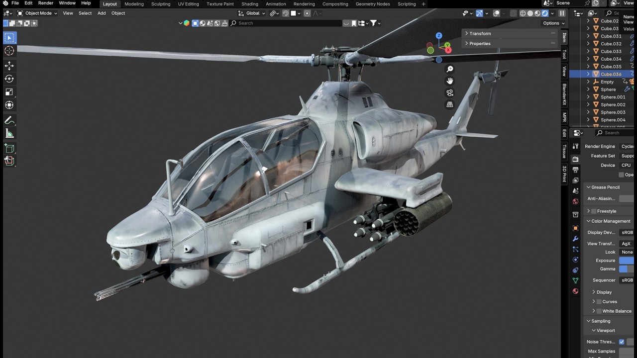This screenshot has height=358, width=637.
Task: Enable the Curves checkbox
Action: [599, 302]
